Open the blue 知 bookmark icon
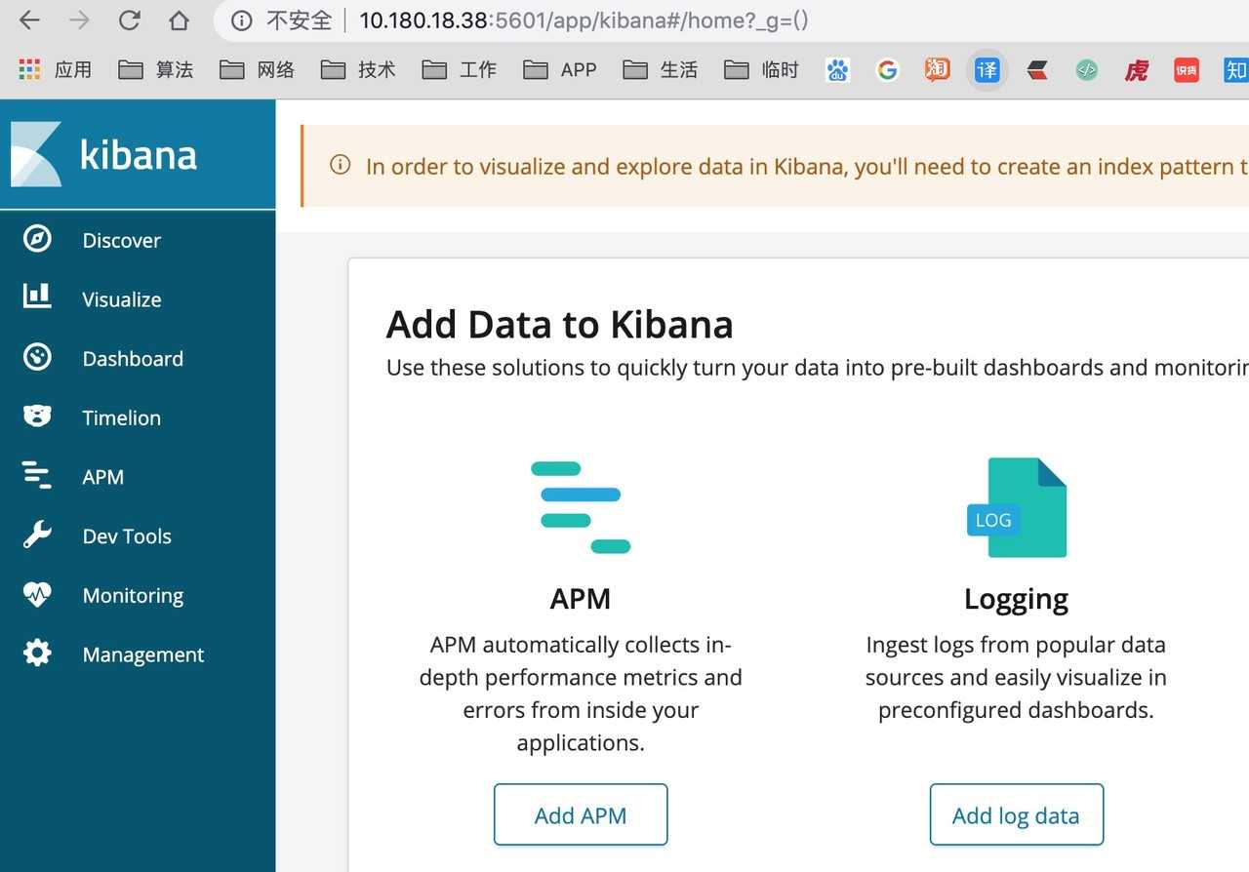The width and height of the screenshot is (1249, 872). point(1236,69)
